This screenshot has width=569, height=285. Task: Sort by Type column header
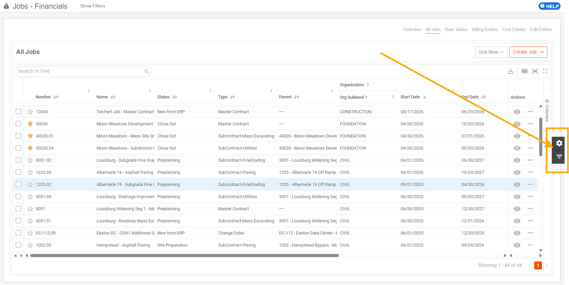pyautogui.click(x=226, y=97)
